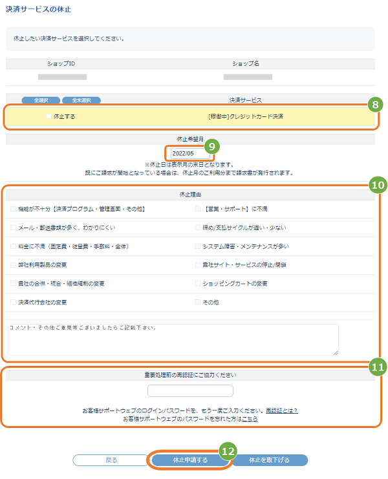
Task: Check ショッピングカートの変更 checkbox
Action: (198, 284)
